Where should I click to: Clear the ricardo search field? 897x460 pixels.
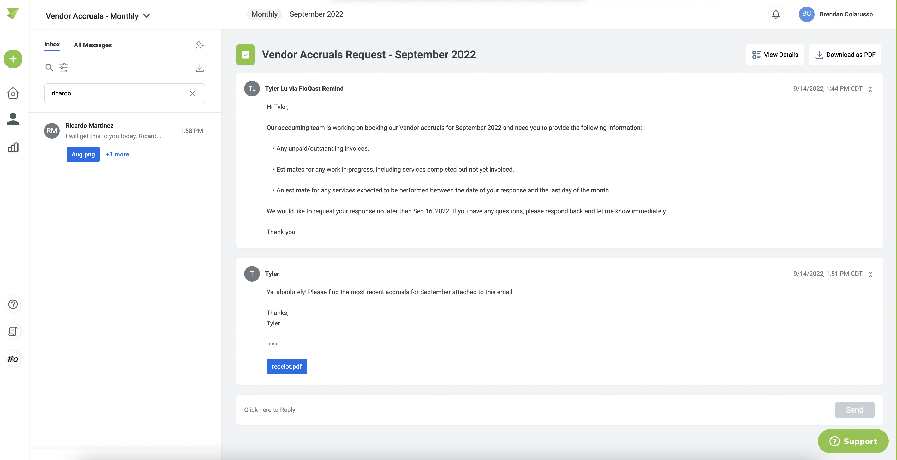(x=192, y=93)
